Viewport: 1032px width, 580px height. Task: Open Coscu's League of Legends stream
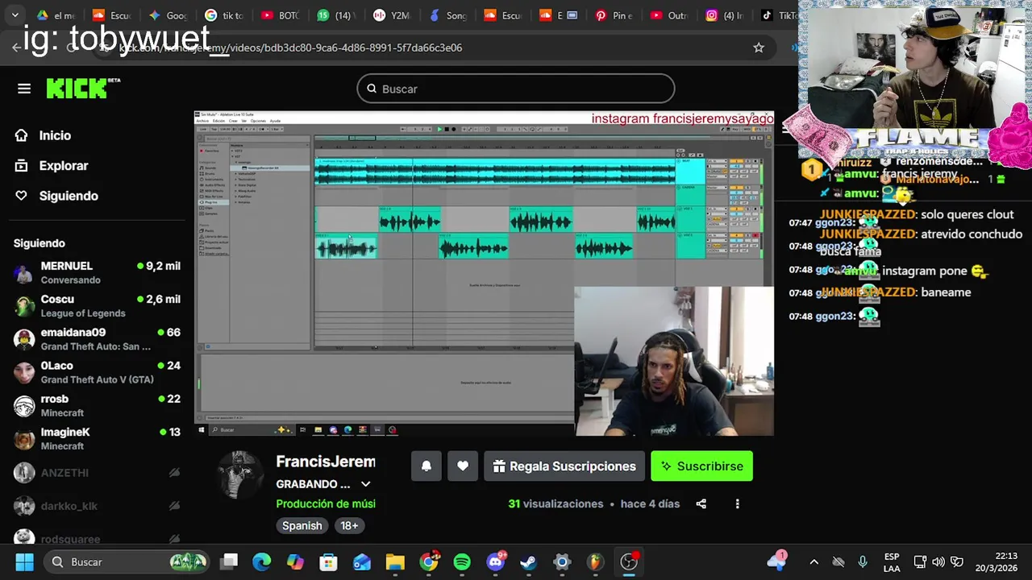coord(97,305)
